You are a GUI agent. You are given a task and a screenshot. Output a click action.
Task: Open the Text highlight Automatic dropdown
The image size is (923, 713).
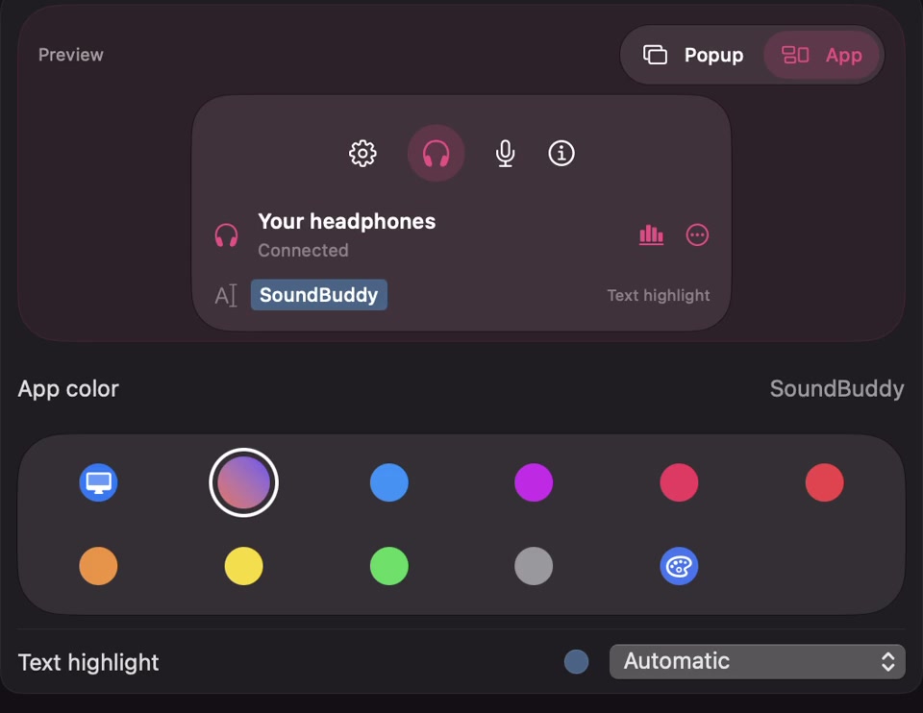point(757,662)
